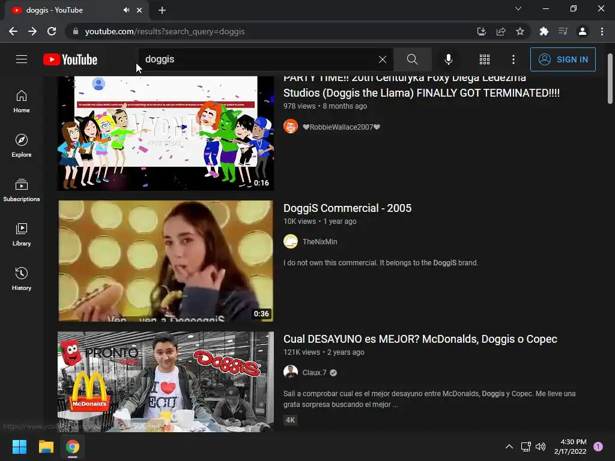Select the doggis - YouTube tab
This screenshot has height=461, width=615.
pyautogui.click(x=76, y=10)
